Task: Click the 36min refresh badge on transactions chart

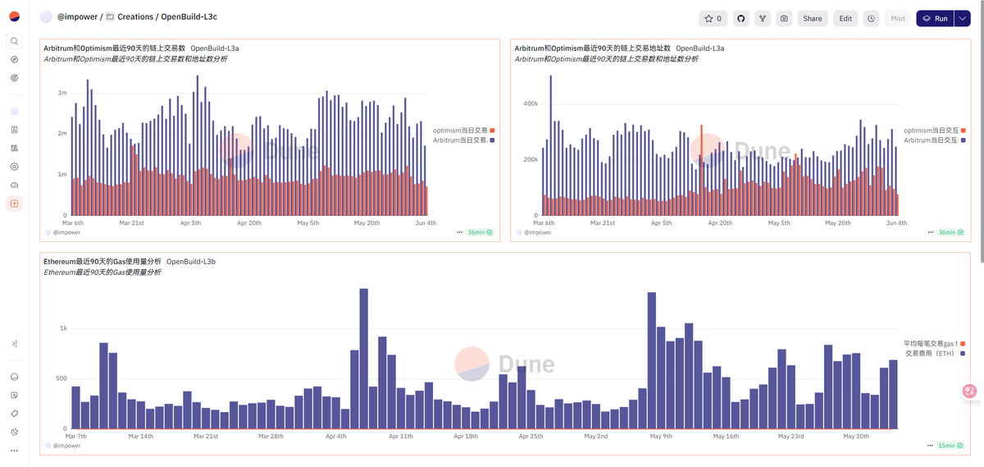Action: point(480,232)
